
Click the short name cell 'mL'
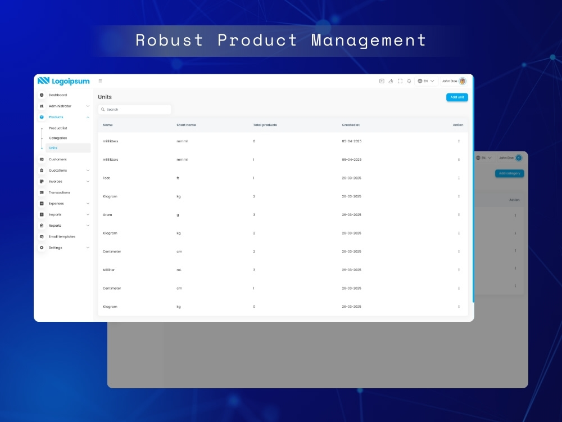click(x=179, y=270)
